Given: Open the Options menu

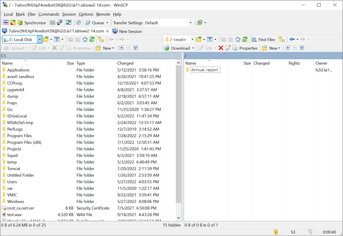Looking at the screenshot, I should point(86,14).
